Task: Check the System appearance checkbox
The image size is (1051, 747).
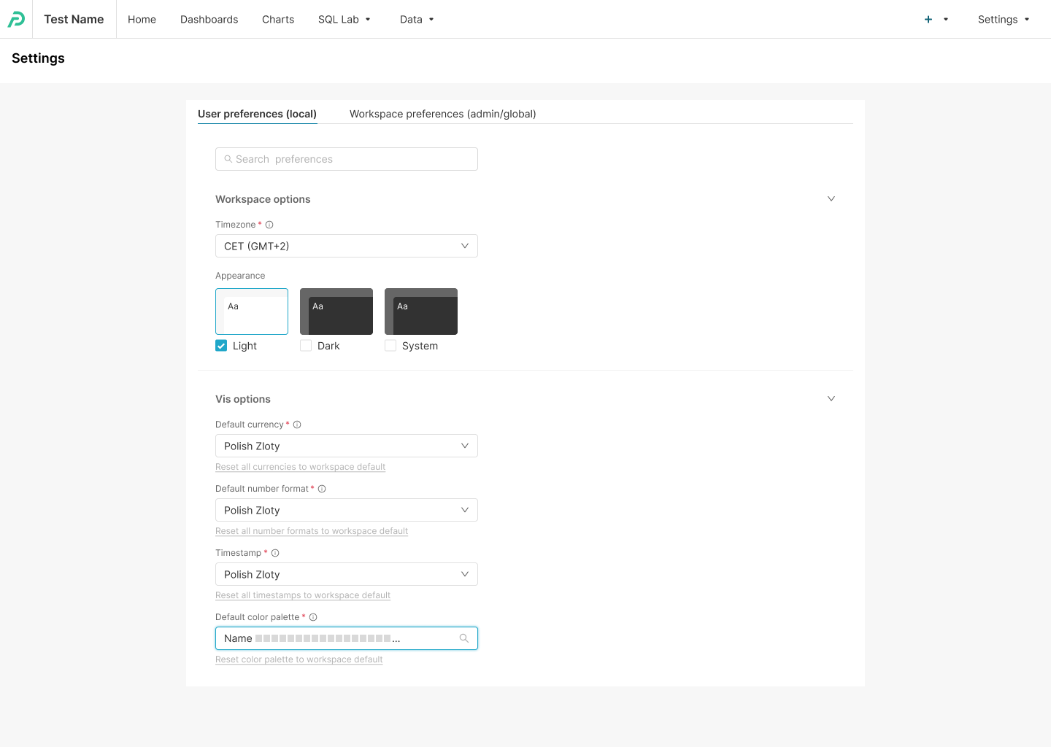Action: tap(390, 346)
